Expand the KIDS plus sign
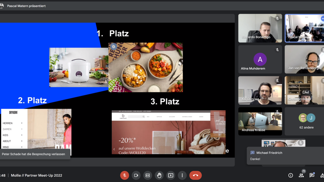Screen dimensions: 324x182 (x=22, y=135)
